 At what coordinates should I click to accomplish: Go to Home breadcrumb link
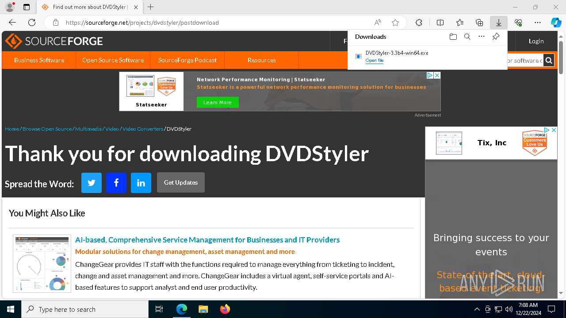point(12,129)
